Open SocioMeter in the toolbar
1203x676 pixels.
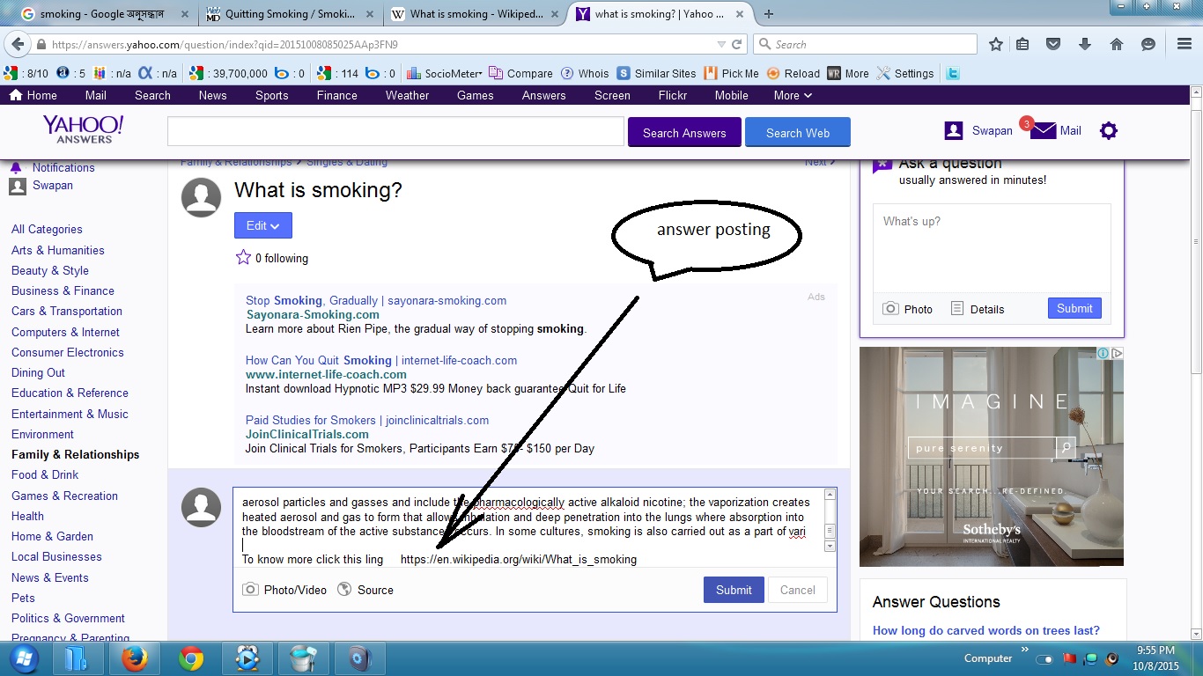click(445, 73)
